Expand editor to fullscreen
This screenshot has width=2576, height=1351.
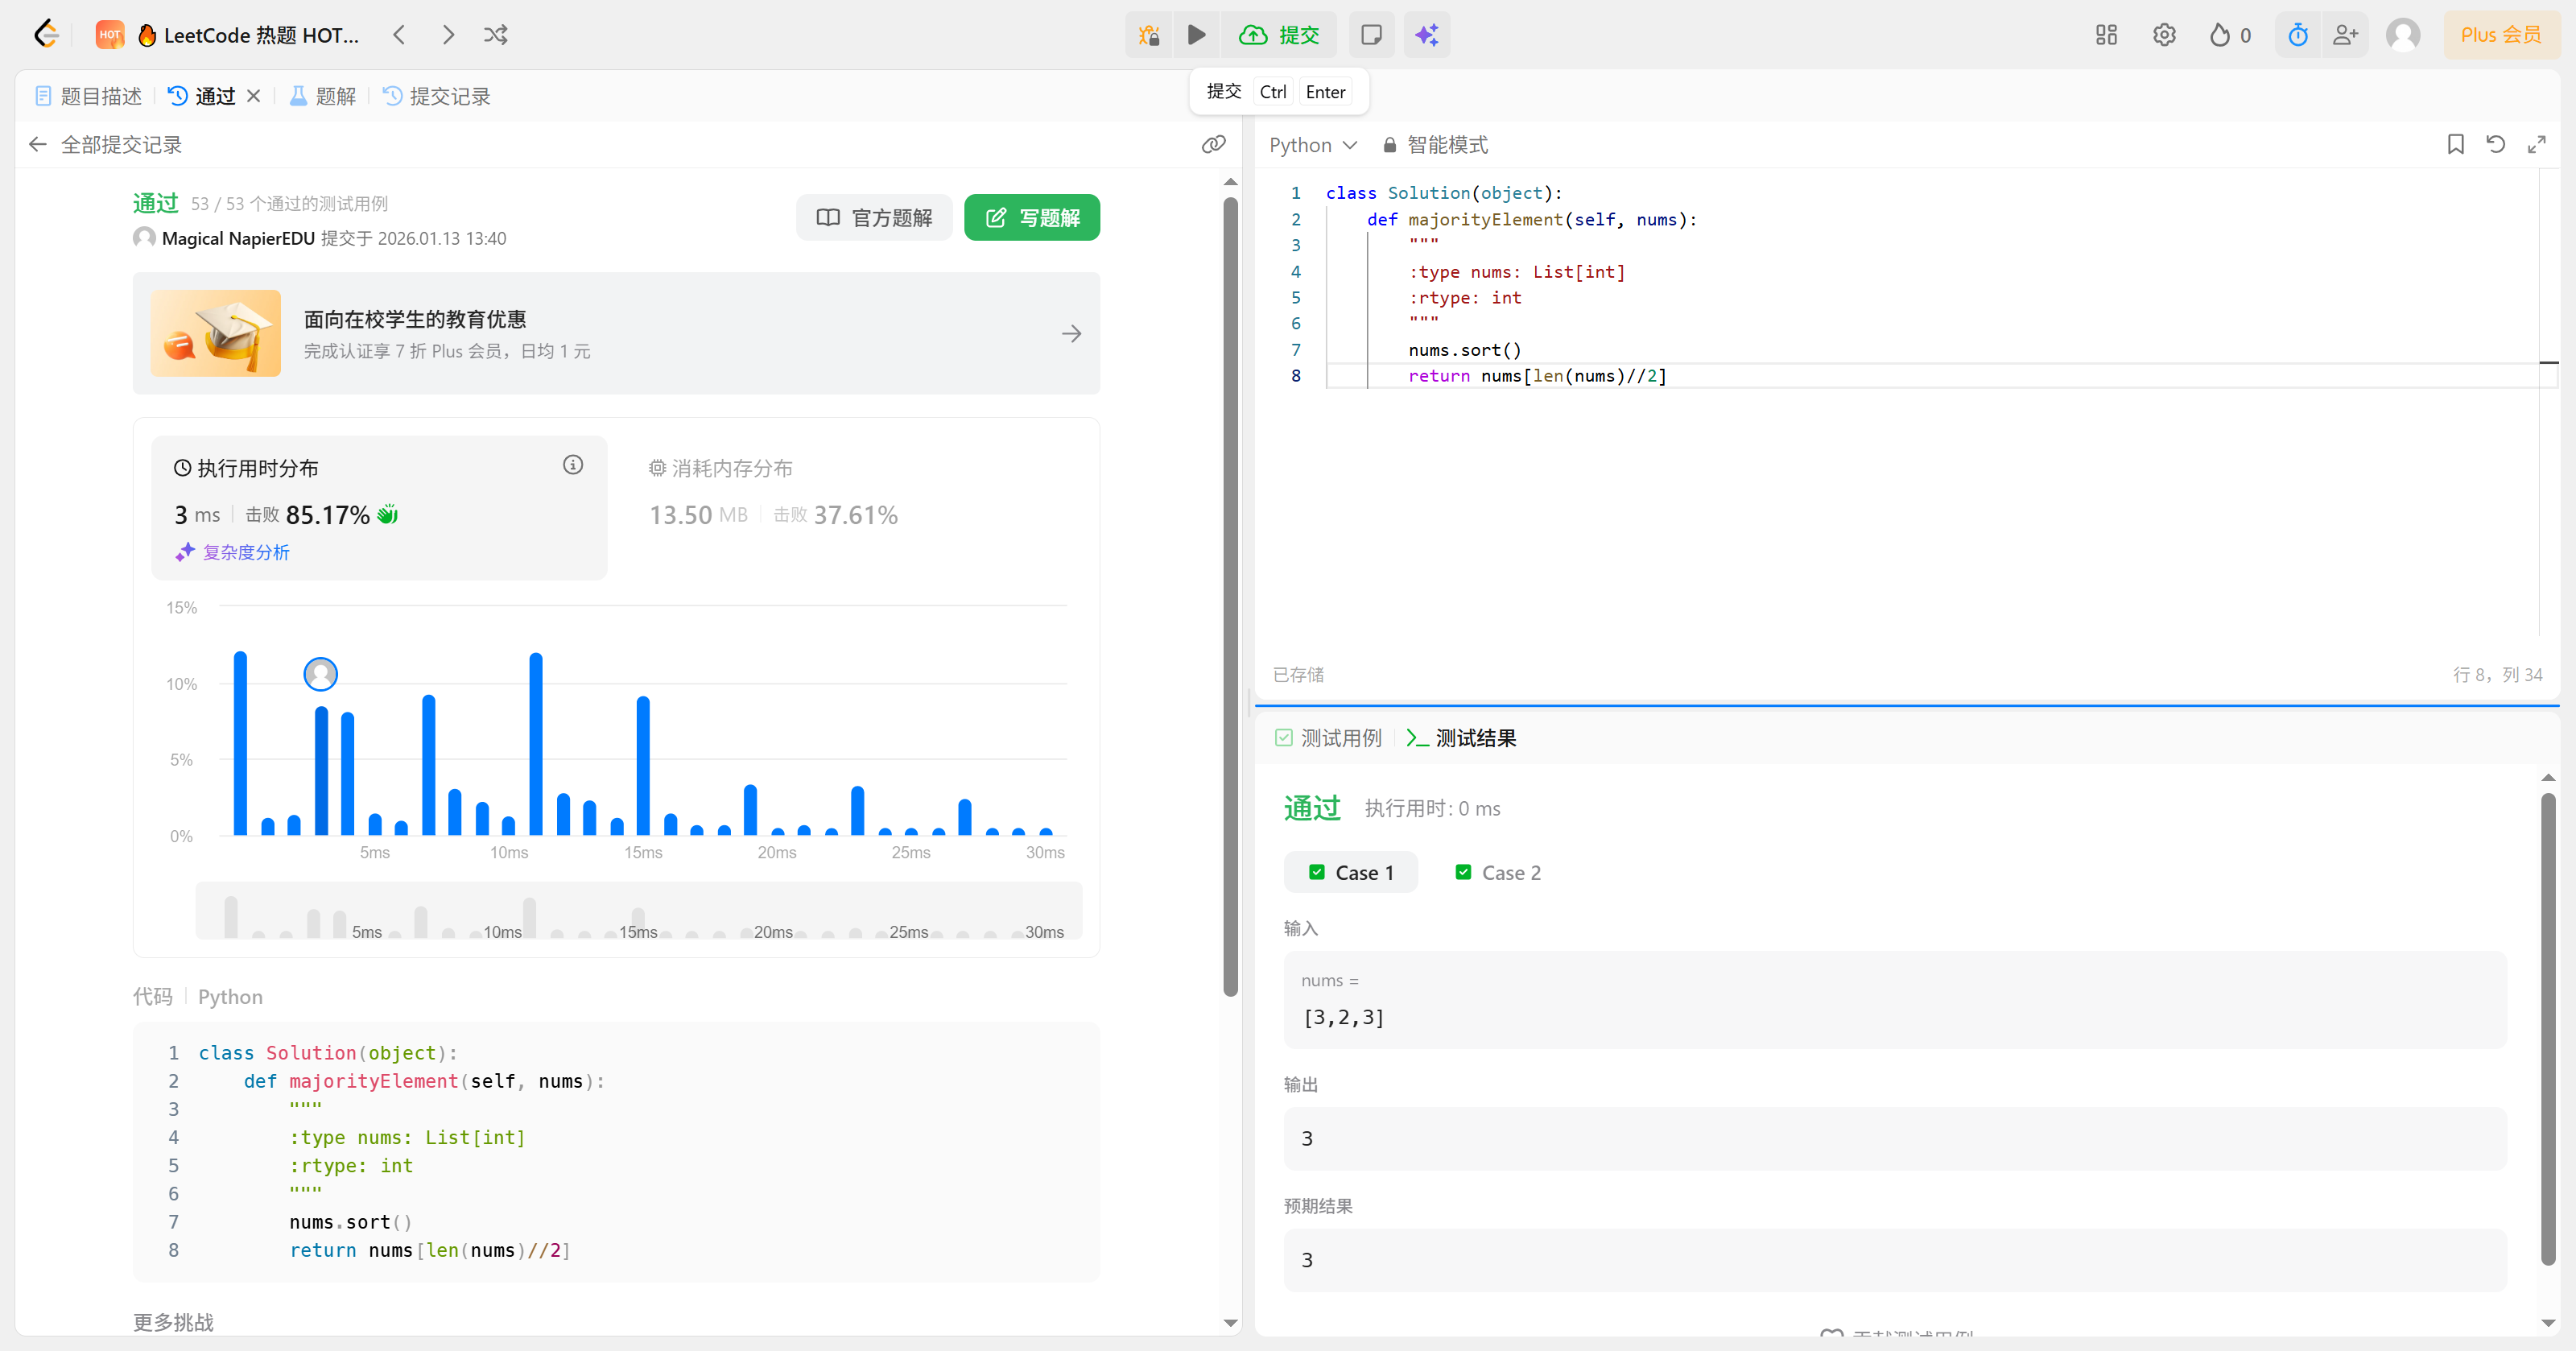point(2536,145)
